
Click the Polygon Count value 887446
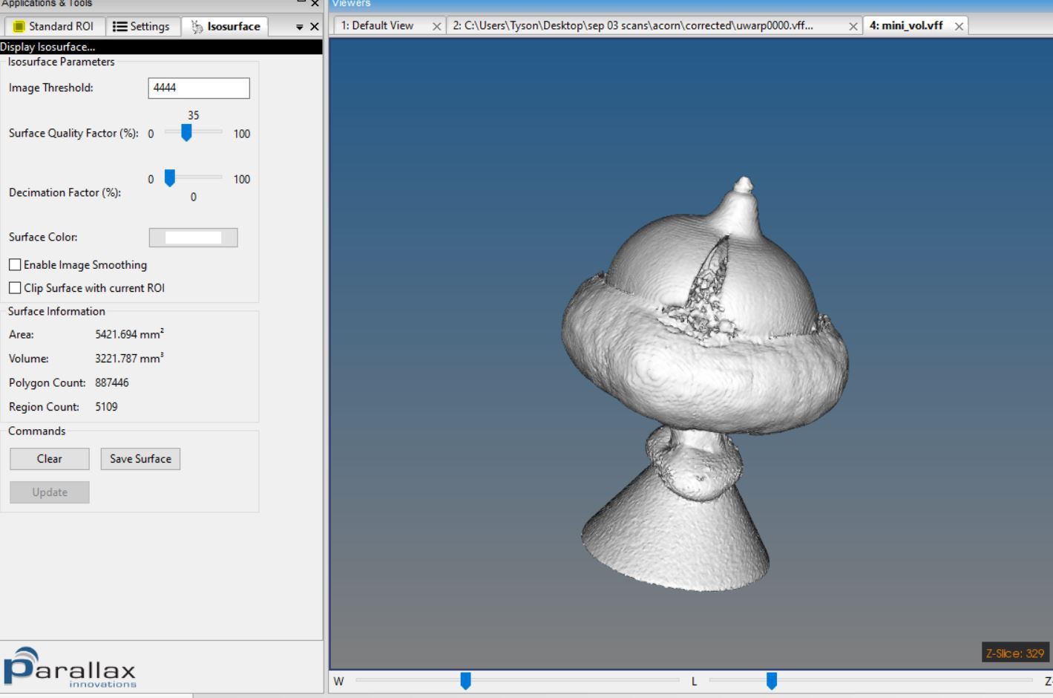[x=112, y=382]
